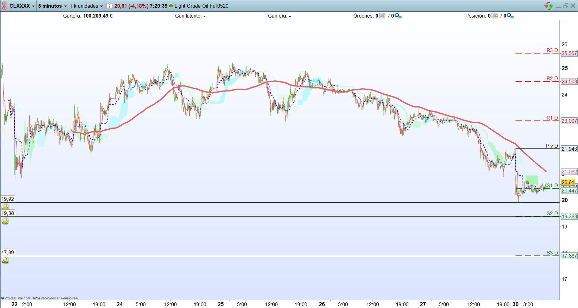Close position using the Posición X icon
578x308 pixels.
494,16
